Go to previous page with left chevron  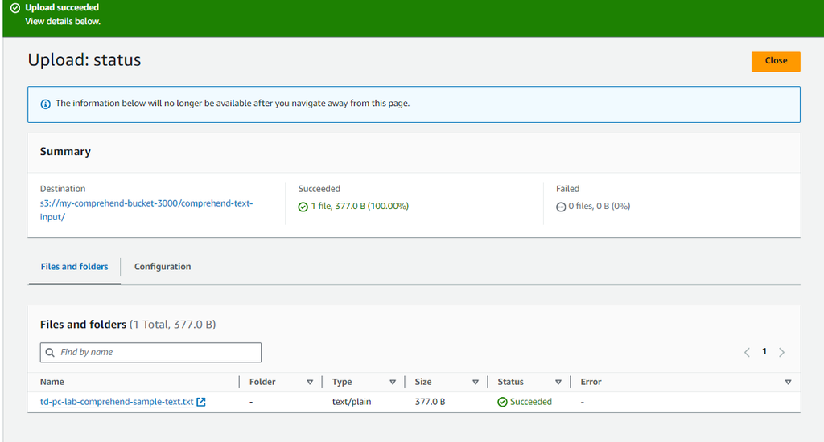(747, 352)
